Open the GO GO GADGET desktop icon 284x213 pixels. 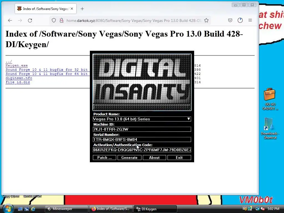[270, 99]
